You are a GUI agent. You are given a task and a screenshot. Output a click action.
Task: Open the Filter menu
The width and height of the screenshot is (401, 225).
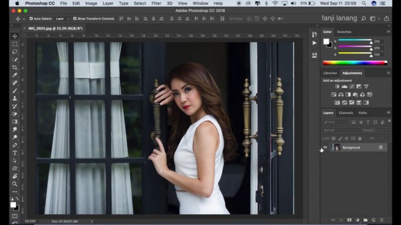(156, 3)
